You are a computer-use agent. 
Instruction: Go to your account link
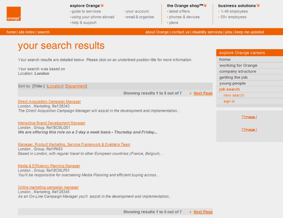[137, 11]
